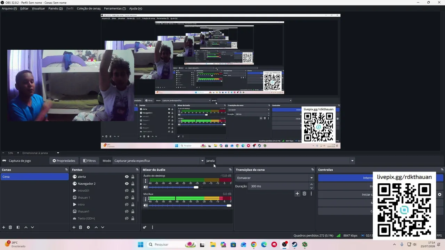Unlock the Navegador 2 source
Image resolution: width=445 pixels, height=250 pixels.
coord(133,184)
